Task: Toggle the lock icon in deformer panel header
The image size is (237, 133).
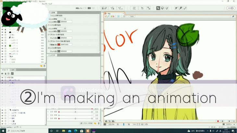Action: coord(6,74)
